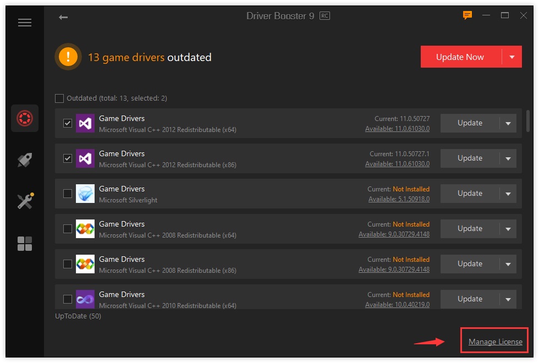Click the orange warning exclamation icon
Screen dimensions: 539x363
tap(68, 56)
